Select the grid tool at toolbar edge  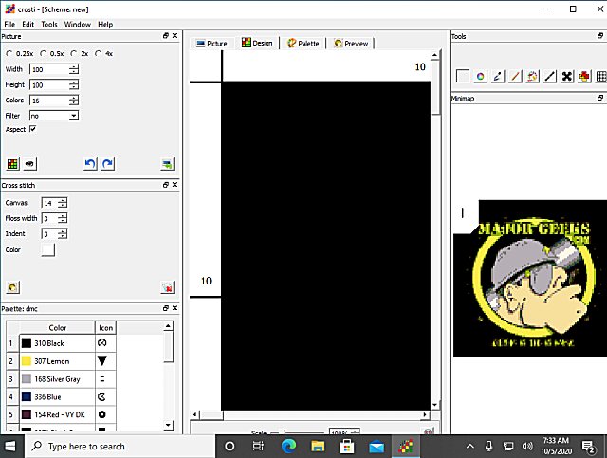(x=601, y=76)
